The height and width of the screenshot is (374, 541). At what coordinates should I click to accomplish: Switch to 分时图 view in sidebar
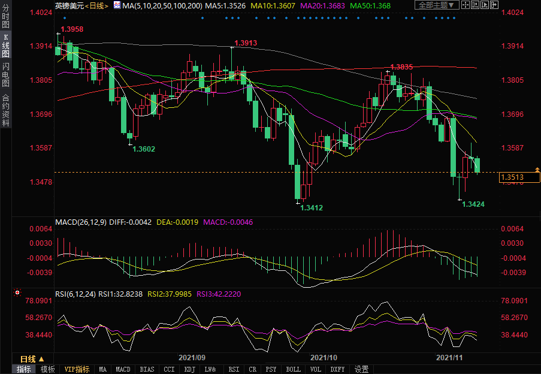click(5, 19)
